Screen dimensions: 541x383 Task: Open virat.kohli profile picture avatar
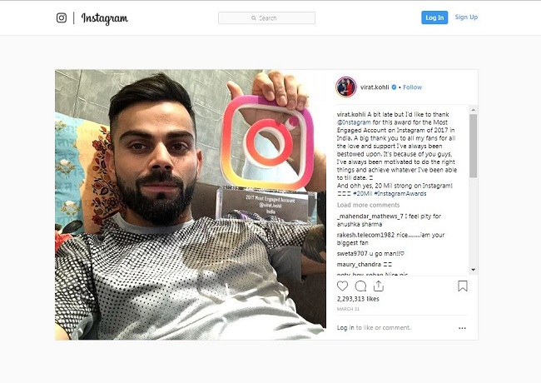pyautogui.click(x=346, y=87)
